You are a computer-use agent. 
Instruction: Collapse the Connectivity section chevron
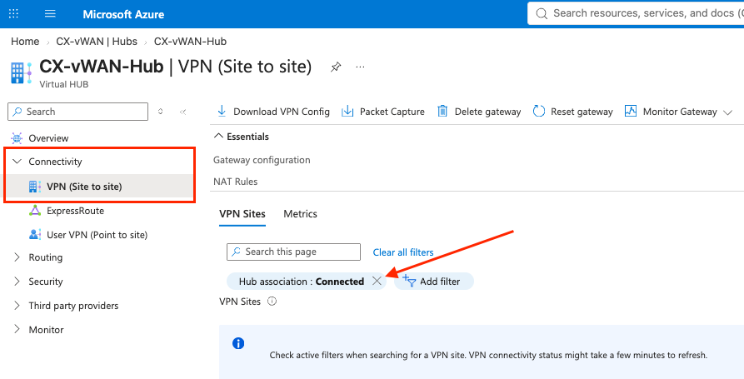17,162
